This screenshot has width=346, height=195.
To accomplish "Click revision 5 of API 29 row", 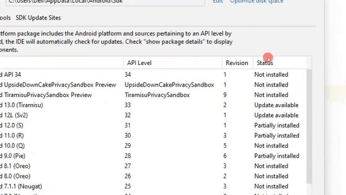I will point(225,146).
